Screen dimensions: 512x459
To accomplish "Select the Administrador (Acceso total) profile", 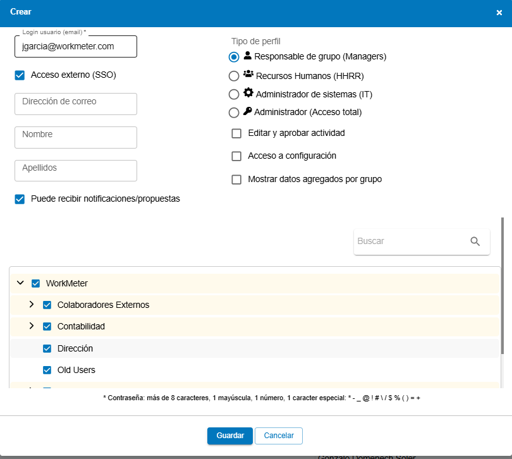I will (234, 112).
